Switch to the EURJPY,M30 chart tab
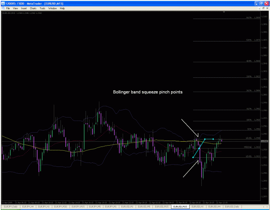270x210 pixels. pyautogui.click(x=60, y=207)
